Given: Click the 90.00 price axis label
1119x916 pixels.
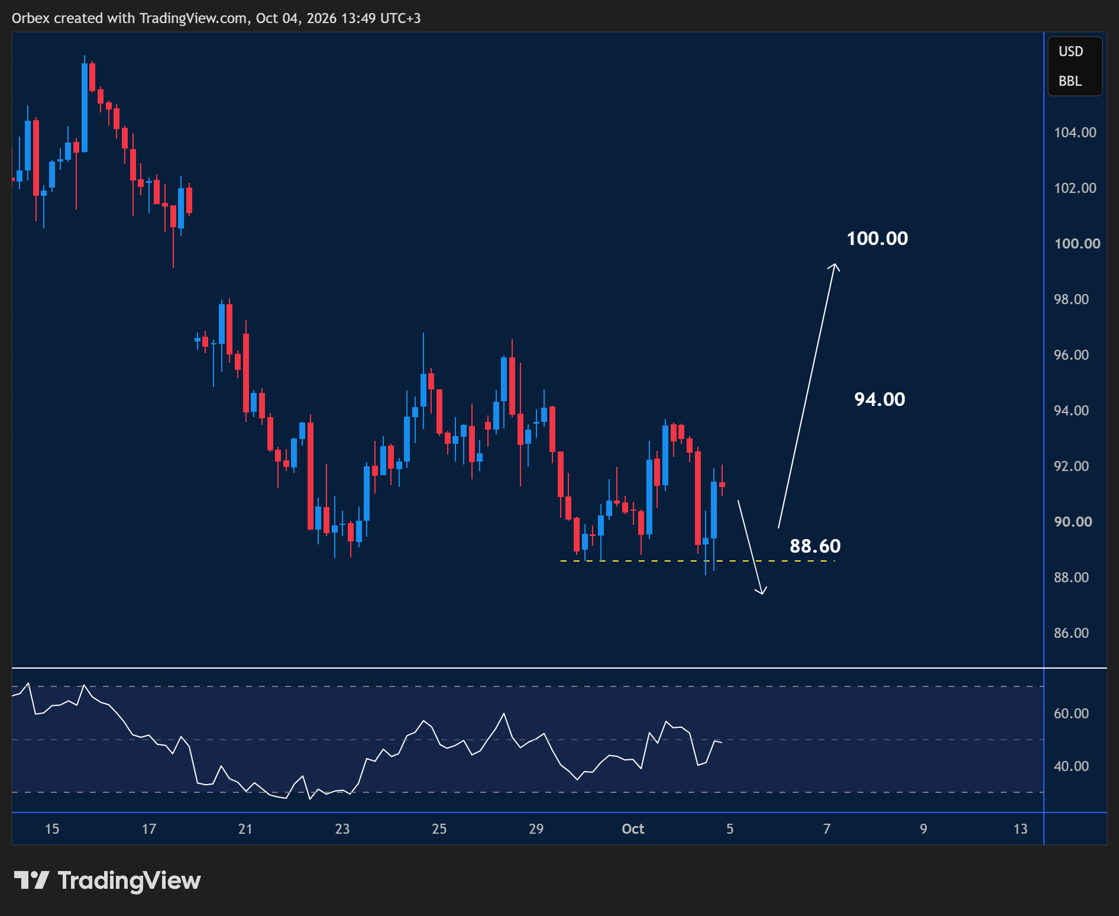Looking at the screenshot, I should (x=1073, y=522).
